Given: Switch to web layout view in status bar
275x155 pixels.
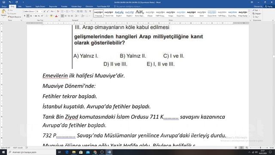Looking at the screenshot, I should click(247, 148).
